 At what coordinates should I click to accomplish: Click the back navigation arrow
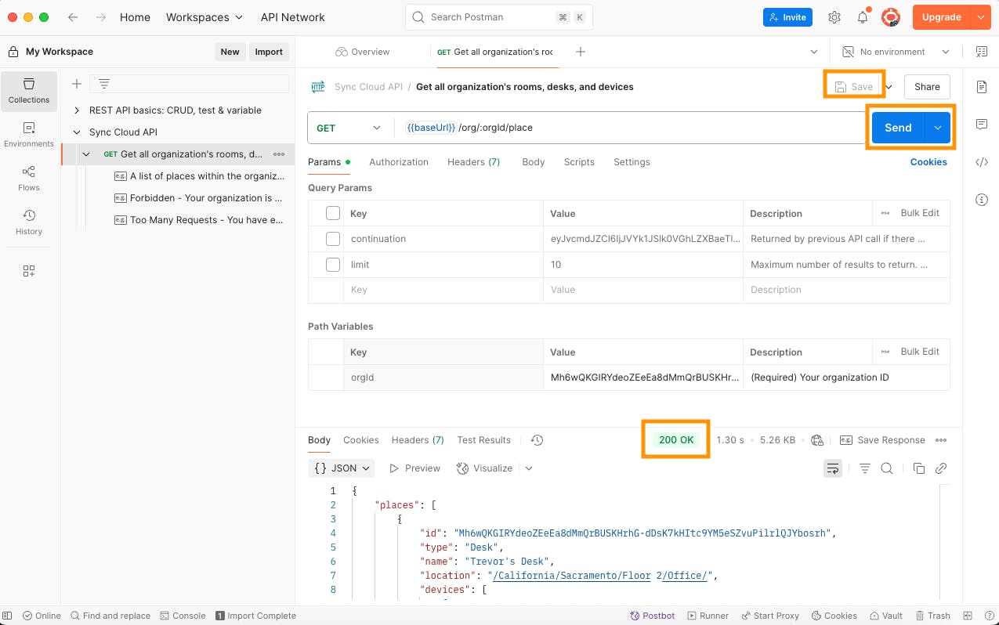73,17
